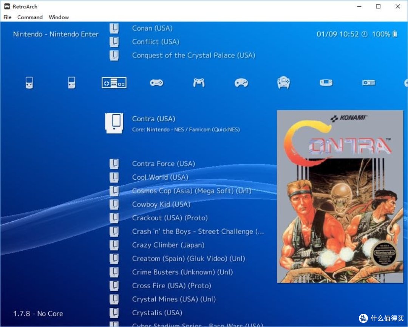
Task: Open the Command menu
Action: point(30,17)
